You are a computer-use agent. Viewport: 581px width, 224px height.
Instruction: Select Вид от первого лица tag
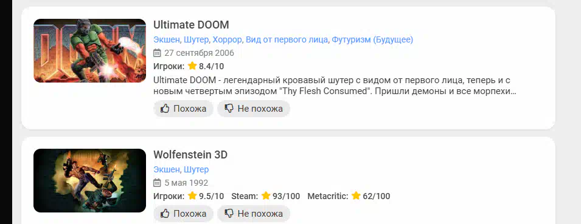[x=287, y=39]
